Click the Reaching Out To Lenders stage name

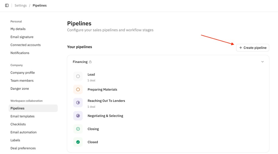coord(106,101)
